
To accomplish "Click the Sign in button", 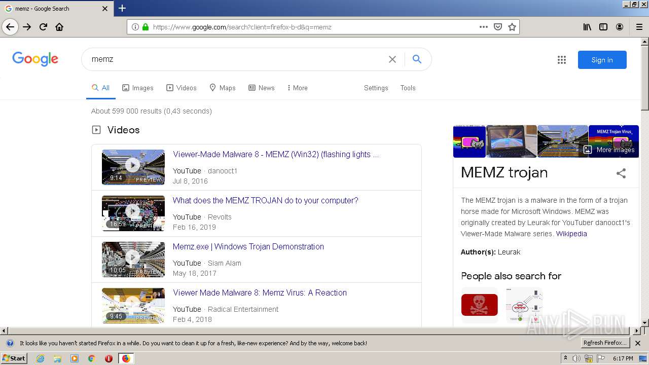I will (602, 60).
